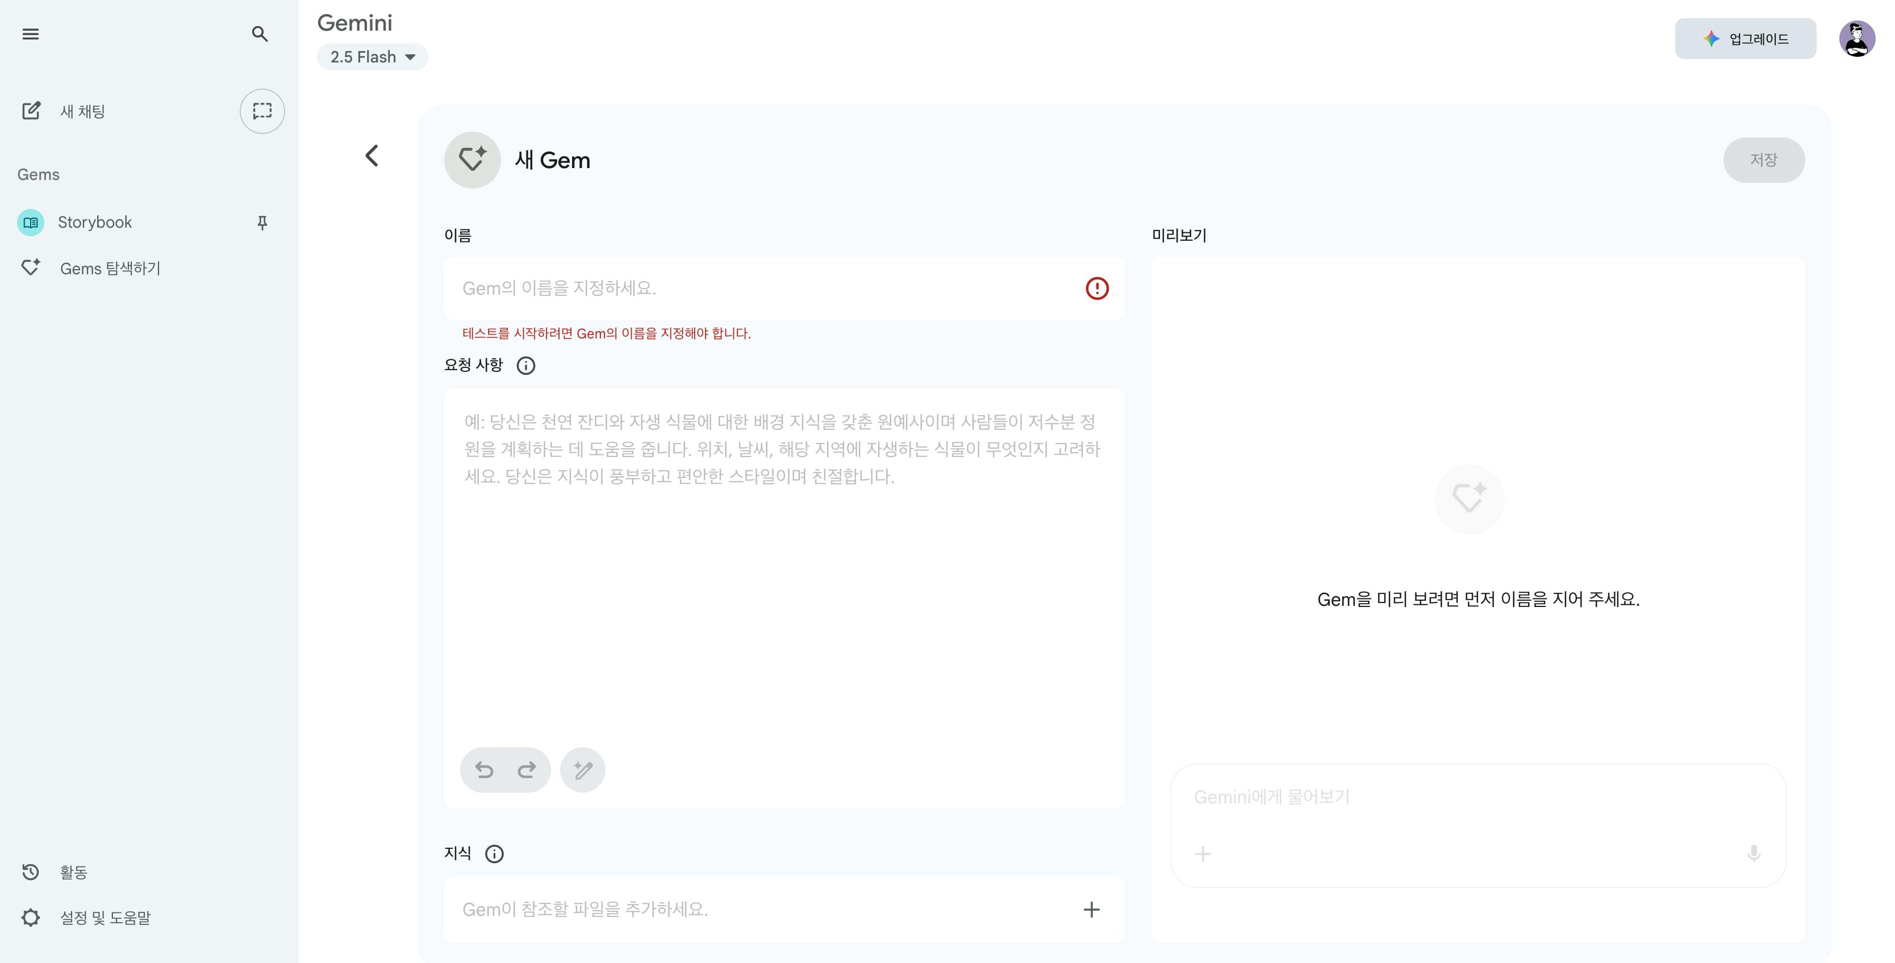Viewport: 1895px width, 963px height.
Task: Expand the profile avatar menu
Action: tap(1859, 38)
